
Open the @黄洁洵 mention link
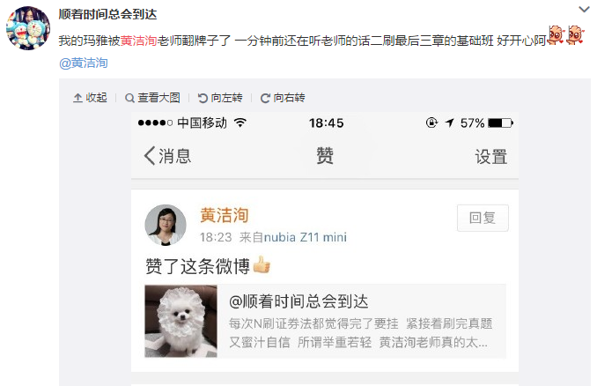(84, 63)
